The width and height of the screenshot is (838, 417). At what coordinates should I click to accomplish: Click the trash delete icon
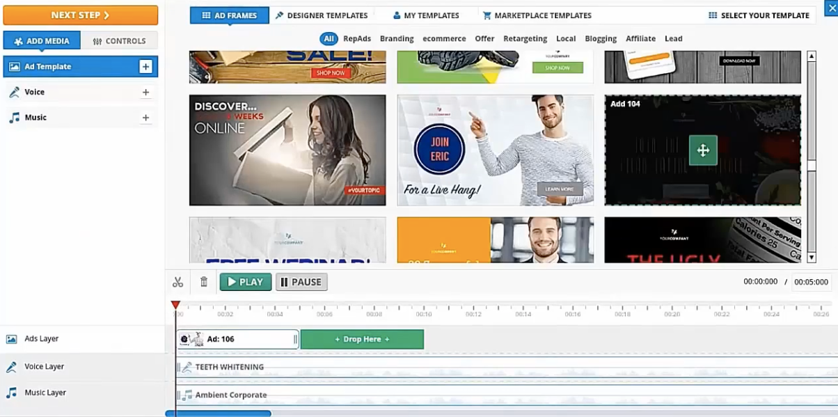point(204,282)
